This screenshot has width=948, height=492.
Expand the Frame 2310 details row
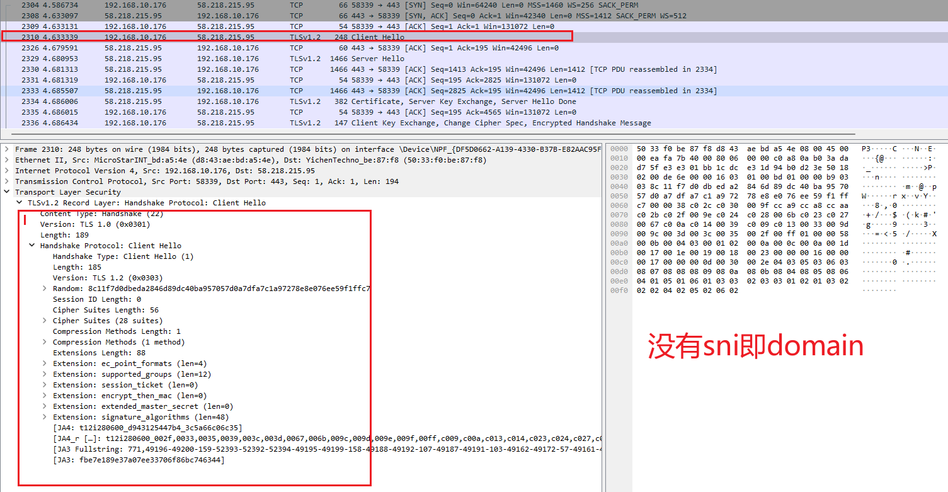(x=6, y=149)
